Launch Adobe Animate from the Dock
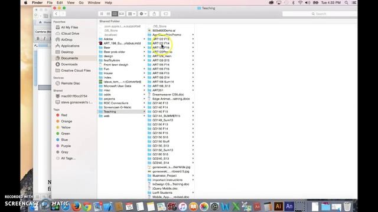The width and height of the screenshot is (378, 212). tap(289, 207)
